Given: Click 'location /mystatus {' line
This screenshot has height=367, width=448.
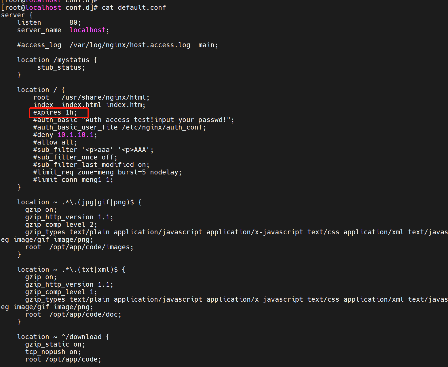Looking at the screenshot, I should 57,60.
